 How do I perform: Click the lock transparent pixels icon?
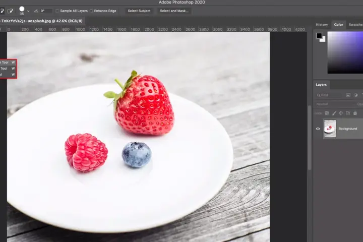tap(327, 113)
